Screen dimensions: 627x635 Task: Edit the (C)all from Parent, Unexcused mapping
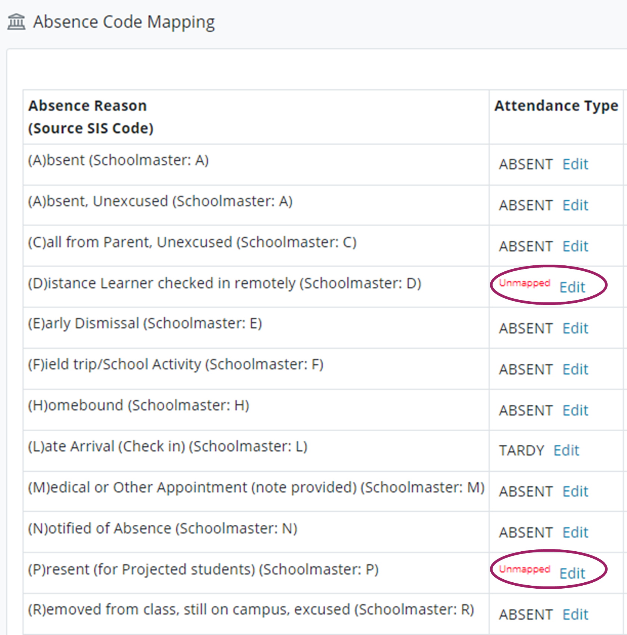click(x=575, y=246)
